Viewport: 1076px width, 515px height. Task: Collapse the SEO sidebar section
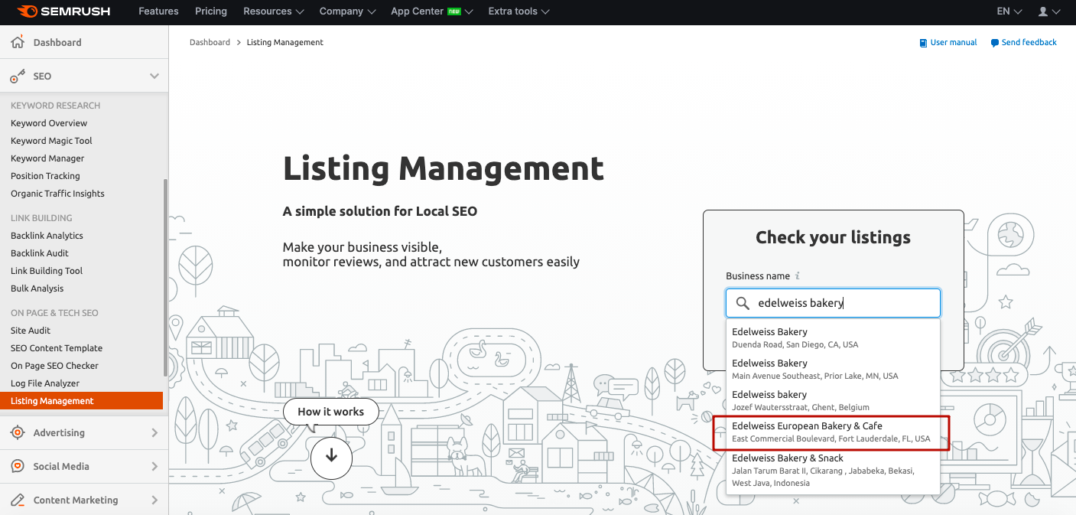(154, 77)
